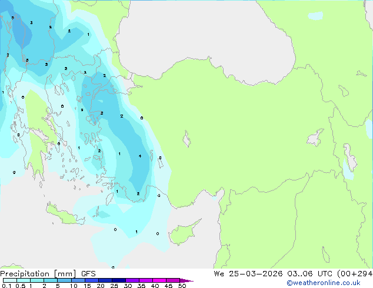
Task: Click the legend label "35"
Action: point(141,286)
